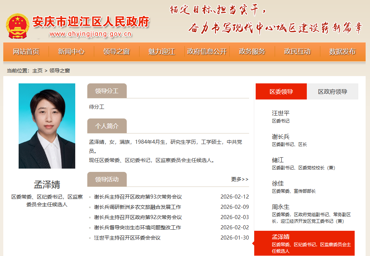This screenshot has height=256, width=370.
Task: Select leader 谢长兵 in the list
Action: pyautogui.click(x=281, y=136)
